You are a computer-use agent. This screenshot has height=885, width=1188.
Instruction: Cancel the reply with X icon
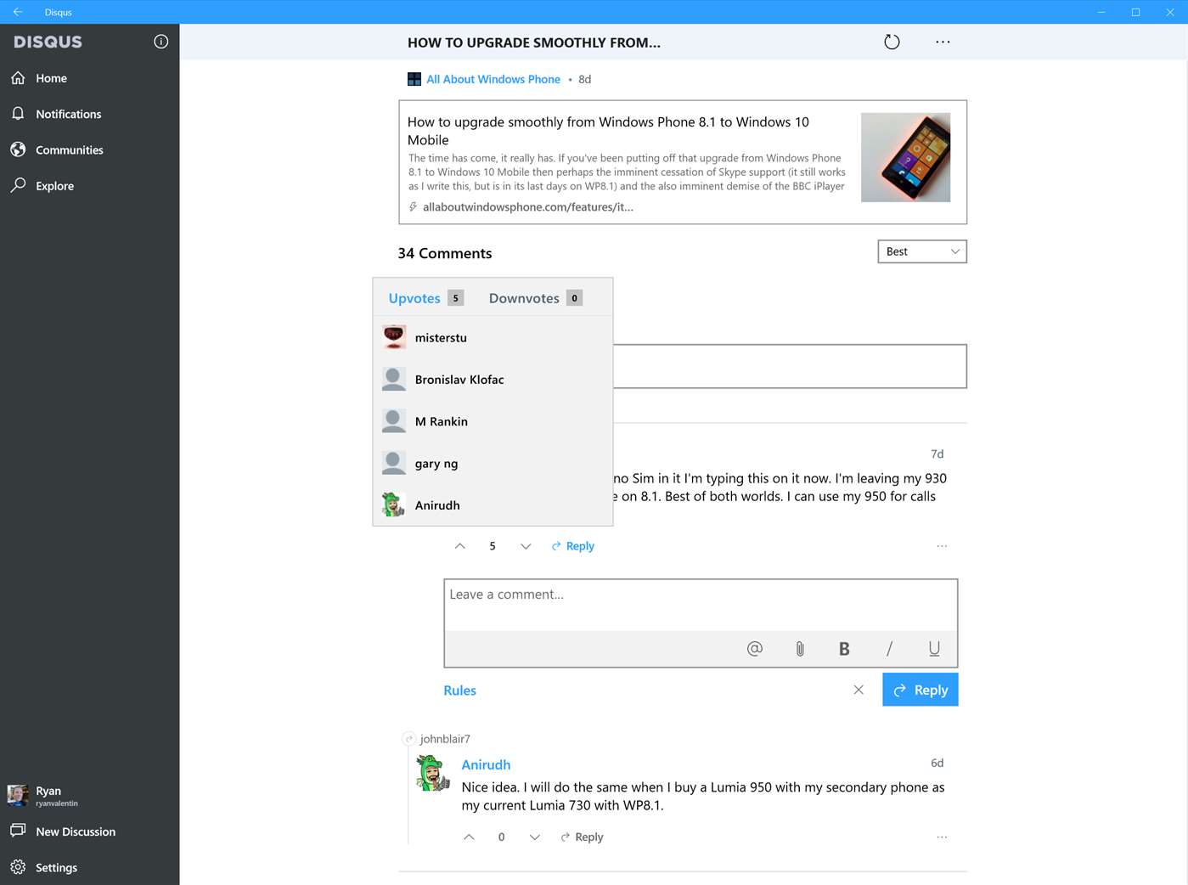(x=859, y=690)
